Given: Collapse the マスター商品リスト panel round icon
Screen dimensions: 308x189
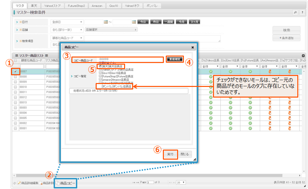Looking at the screenshot, I should pyautogui.click(x=303, y=56).
